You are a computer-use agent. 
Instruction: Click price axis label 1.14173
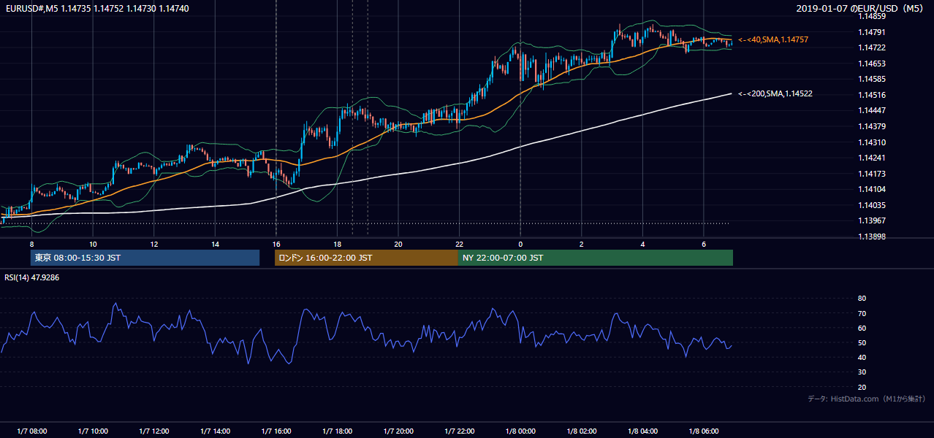click(x=872, y=174)
